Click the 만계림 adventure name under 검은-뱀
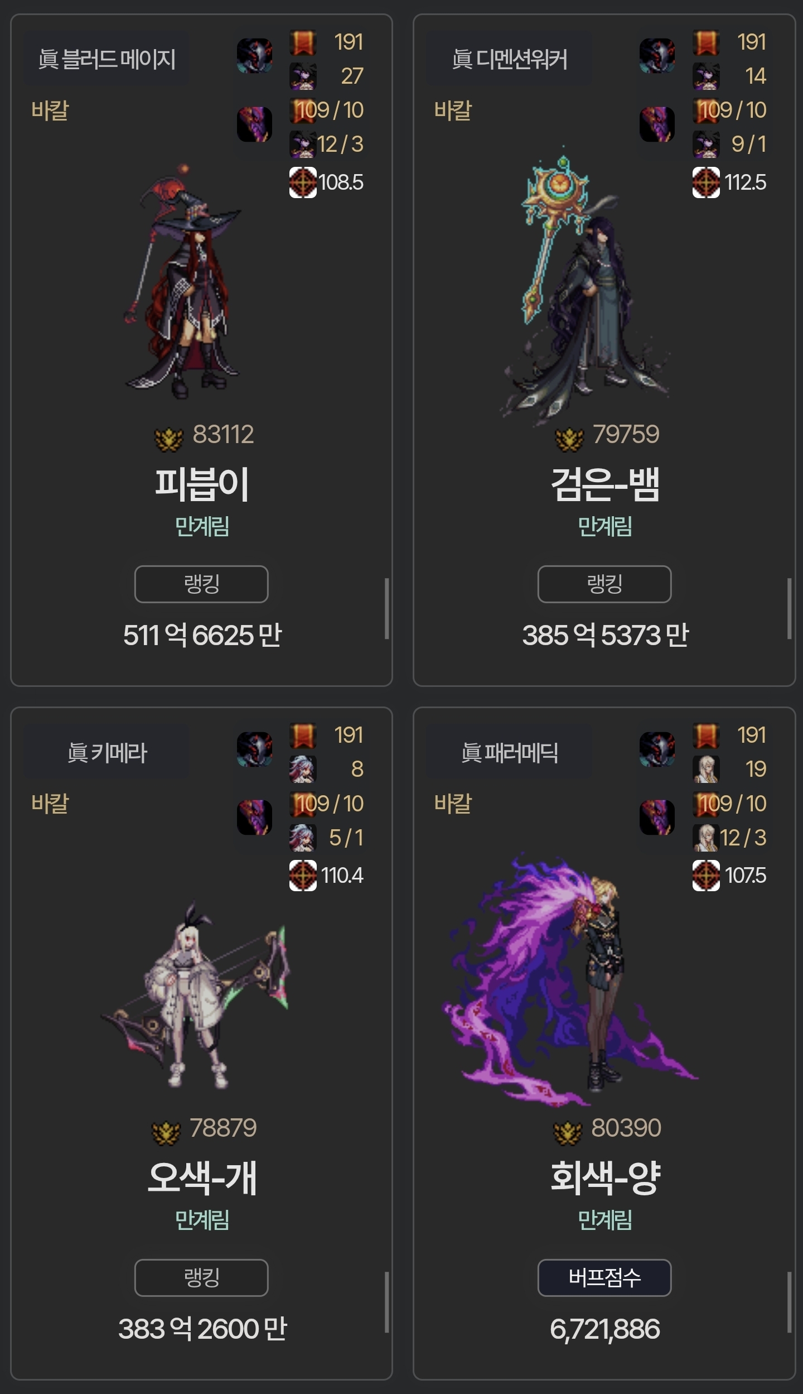803x1394 pixels. (x=605, y=527)
